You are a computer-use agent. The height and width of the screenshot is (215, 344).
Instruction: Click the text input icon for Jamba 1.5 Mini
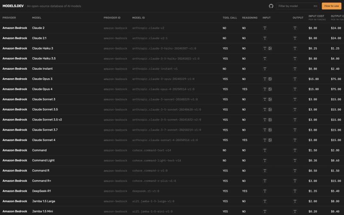(265, 212)
